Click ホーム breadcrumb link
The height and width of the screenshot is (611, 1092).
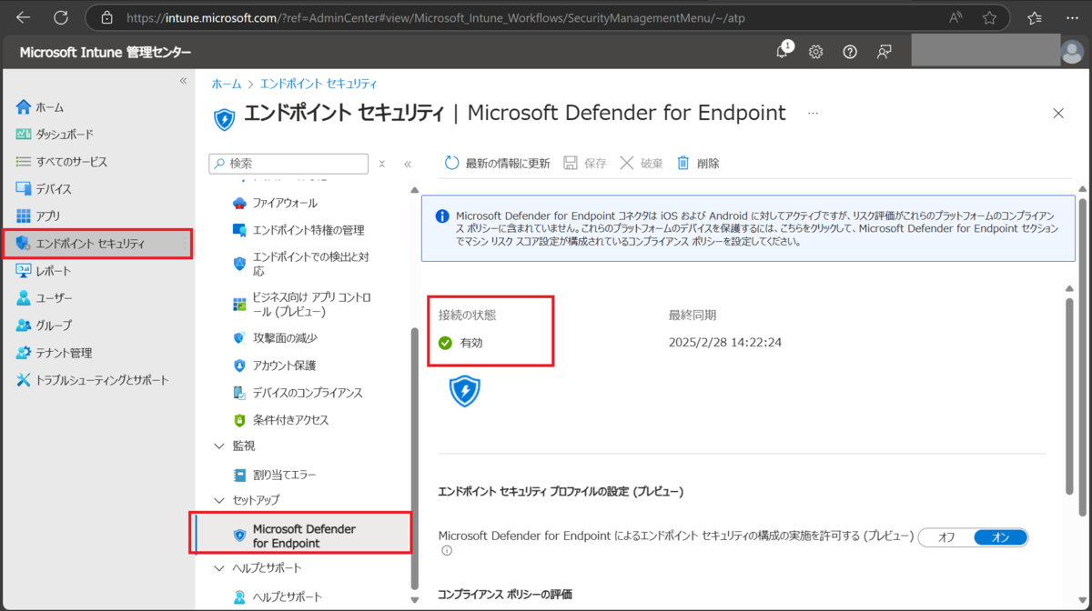click(x=227, y=84)
